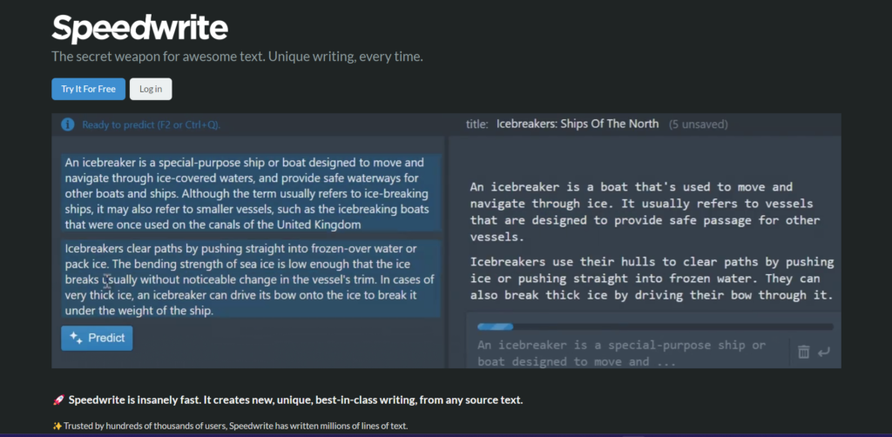This screenshot has width=892, height=437.
Task: Click the title: label in header bar
Action: pos(476,124)
